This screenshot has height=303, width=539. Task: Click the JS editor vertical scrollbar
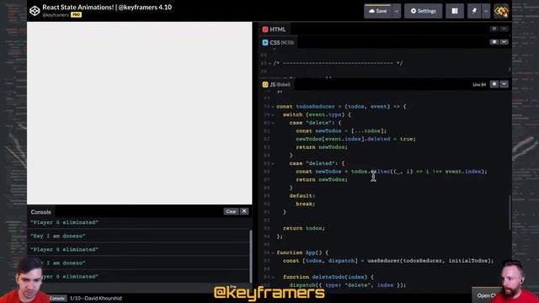coord(510,212)
